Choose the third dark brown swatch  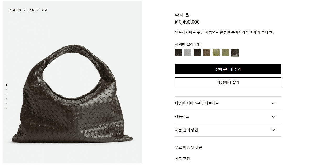197,52
